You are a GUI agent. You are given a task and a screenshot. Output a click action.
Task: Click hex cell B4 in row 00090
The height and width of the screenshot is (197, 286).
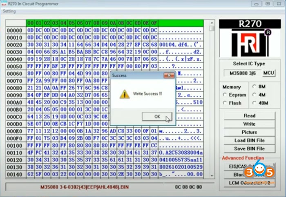(x=30, y=95)
